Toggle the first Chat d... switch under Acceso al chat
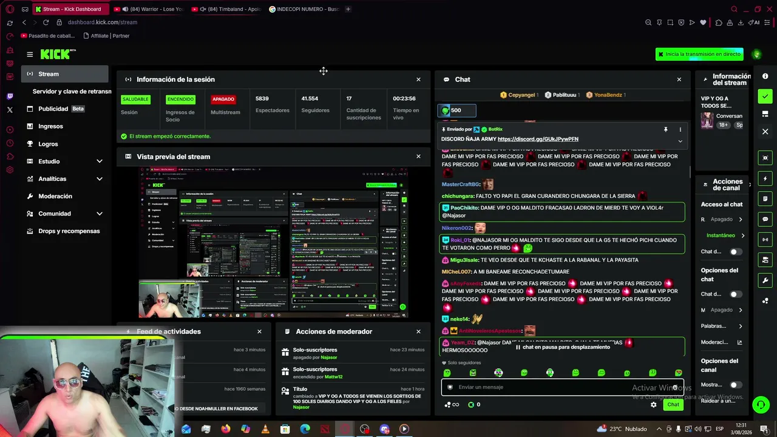777x437 pixels. [736, 252]
